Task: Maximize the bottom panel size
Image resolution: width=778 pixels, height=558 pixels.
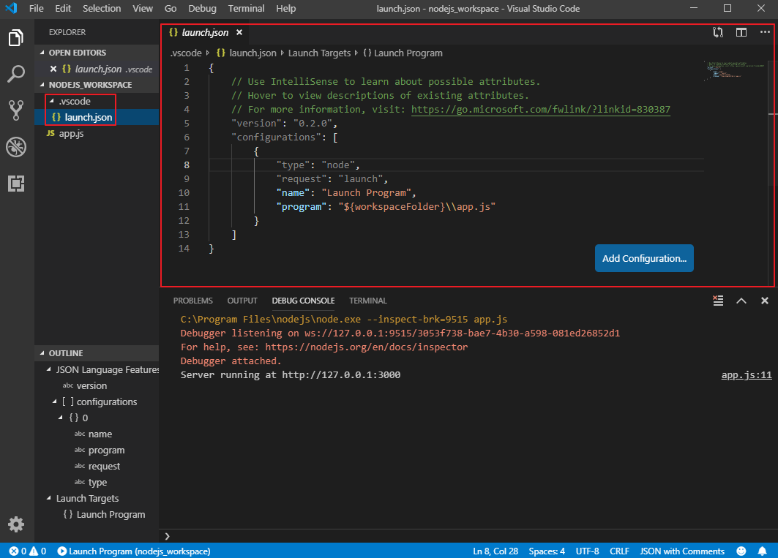Action: click(741, 301)
